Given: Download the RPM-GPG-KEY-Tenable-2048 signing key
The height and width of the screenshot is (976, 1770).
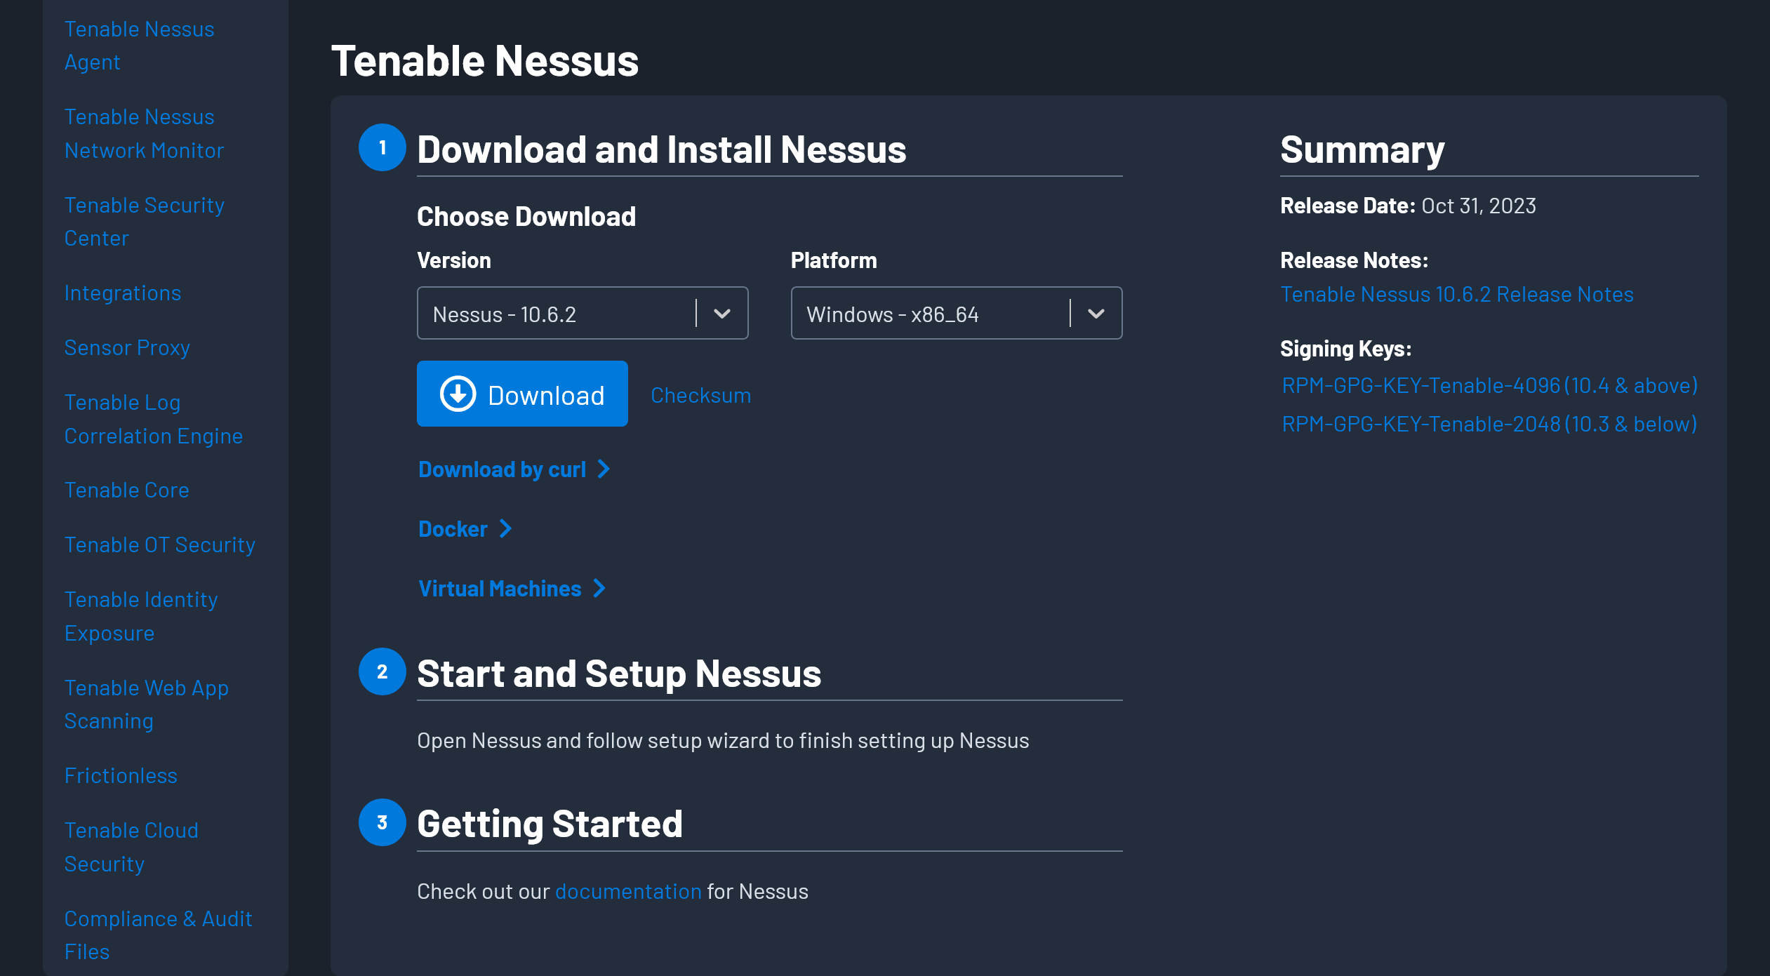Looking at the screenshot, I should (1489, 423).
